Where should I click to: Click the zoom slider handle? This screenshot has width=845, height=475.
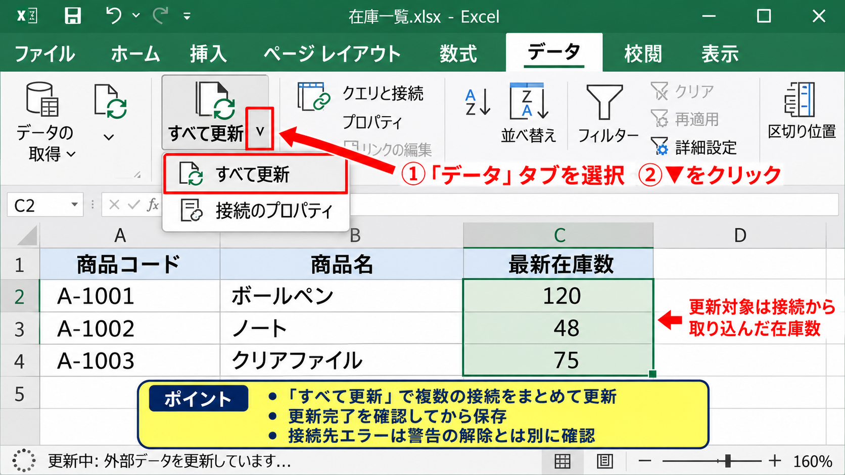(727, 461)
